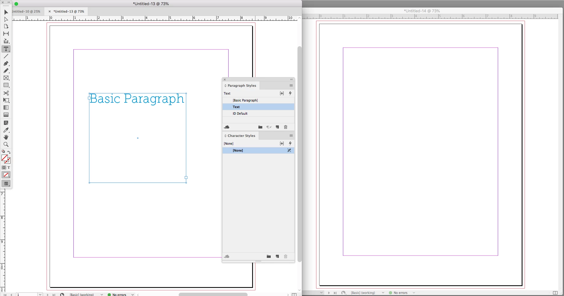Pick the Content Collector tool
Image resolution: width=564 pixels, height=296 pixels.
tap(6, 41)
